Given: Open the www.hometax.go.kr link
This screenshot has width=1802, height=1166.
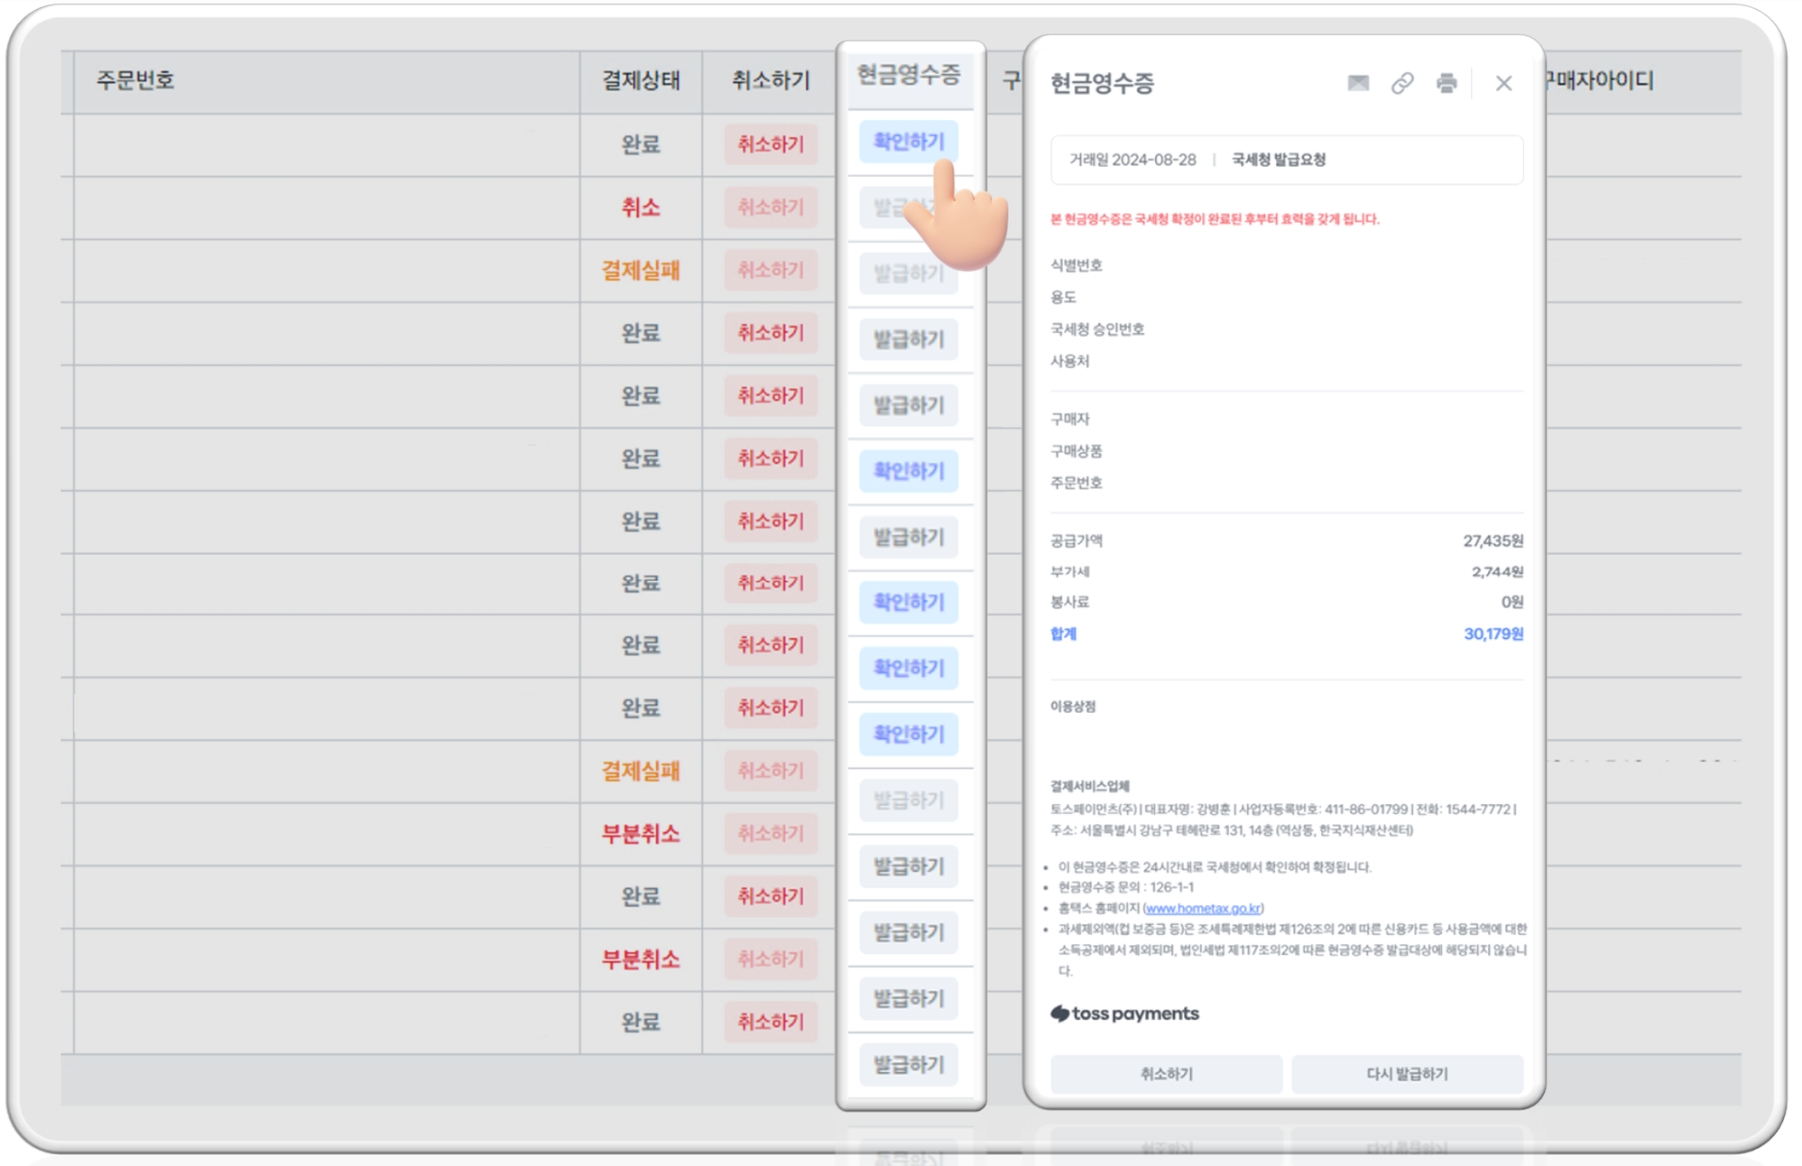Looking at the screenshot, I should tap(1203, 908).
